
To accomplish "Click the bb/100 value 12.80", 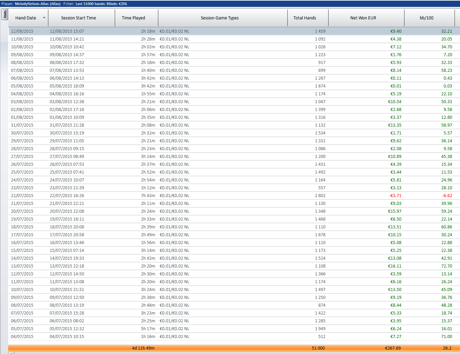I will [446, 117].
